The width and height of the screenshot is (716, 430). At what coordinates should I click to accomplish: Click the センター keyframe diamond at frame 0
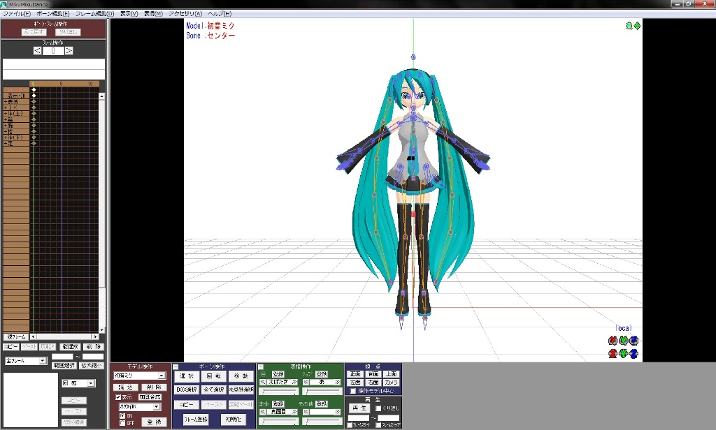tap(34, 90)
